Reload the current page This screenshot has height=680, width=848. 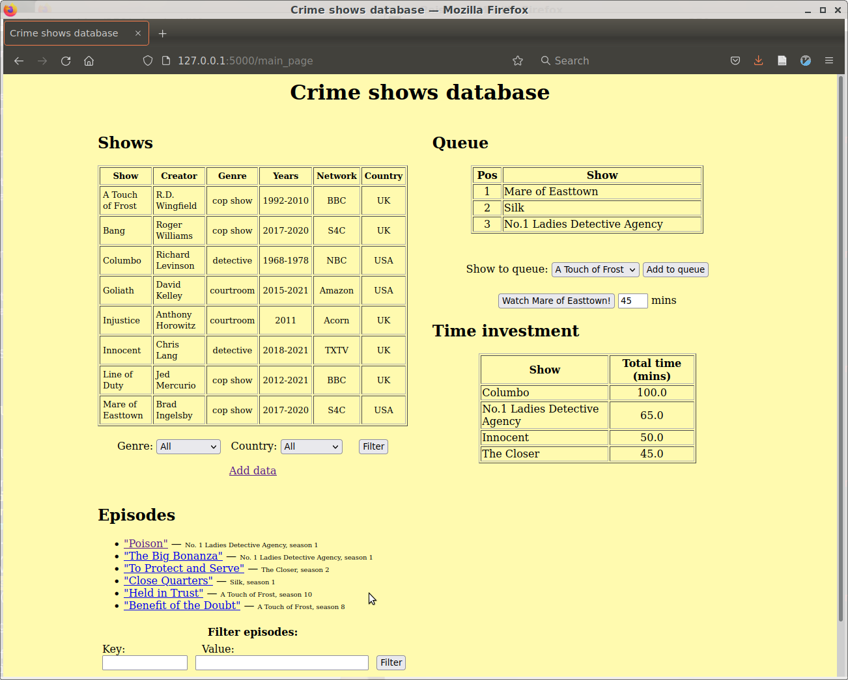[x=66, y=61]
